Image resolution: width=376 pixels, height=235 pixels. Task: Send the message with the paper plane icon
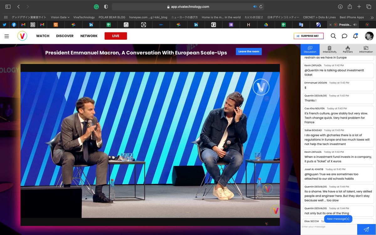pos(366,229)
